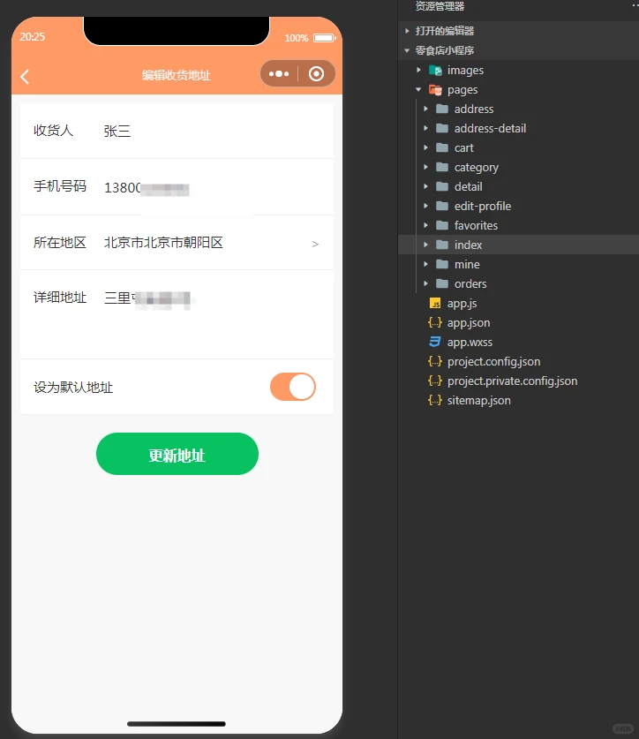Expand the images folder arrow
Viewport: 639px width, 739px height.
click(418, 70)
